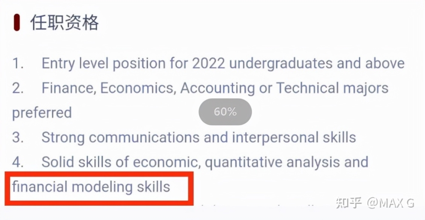
Task: Click the list number '1.'
Action: pyautogui.click(x=18, y=64)
